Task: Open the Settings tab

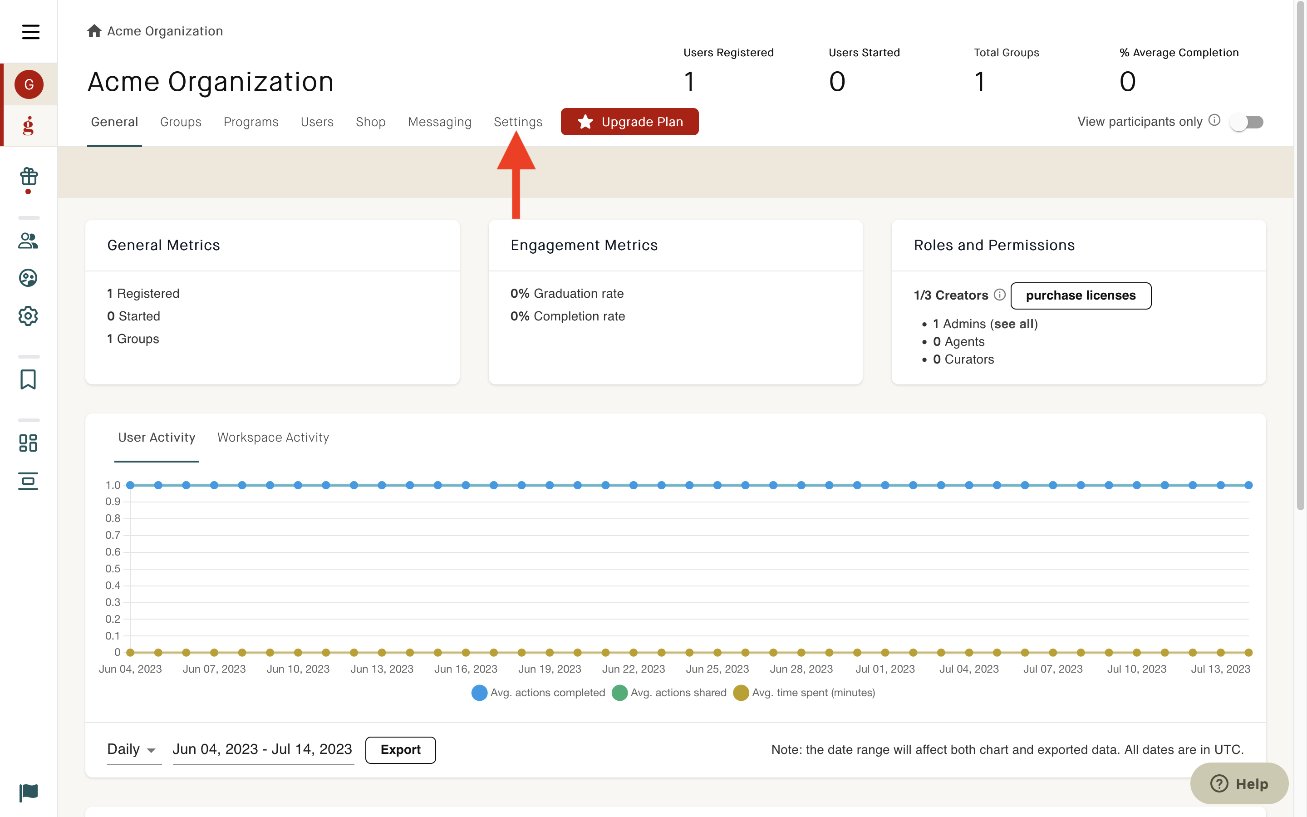Action: 517,122
